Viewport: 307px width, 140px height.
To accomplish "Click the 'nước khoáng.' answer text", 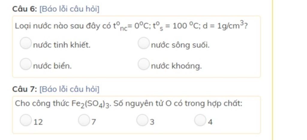I will [x=176, y=66].
